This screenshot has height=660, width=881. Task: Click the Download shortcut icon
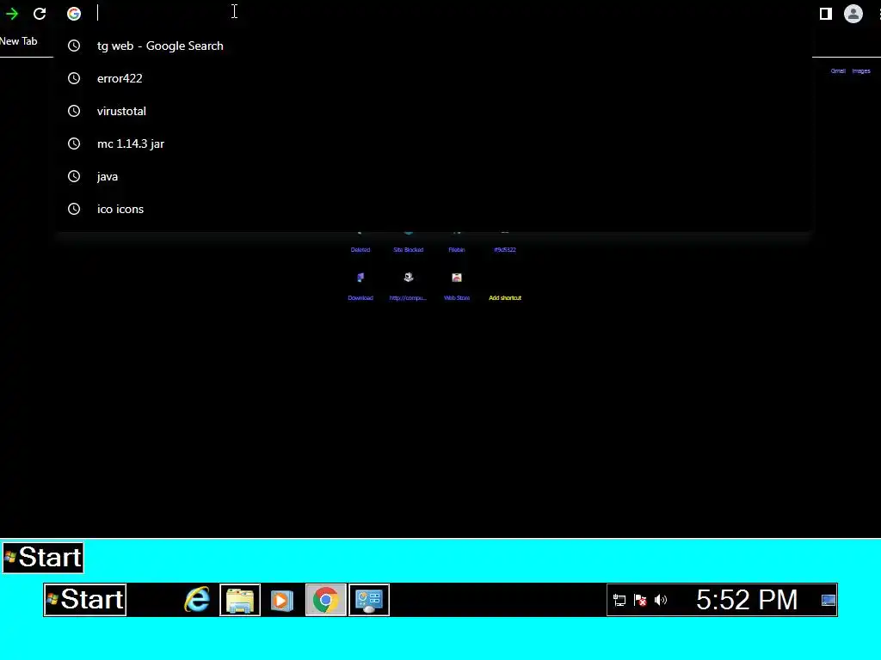pyautogui.click(x=360, y=278)
